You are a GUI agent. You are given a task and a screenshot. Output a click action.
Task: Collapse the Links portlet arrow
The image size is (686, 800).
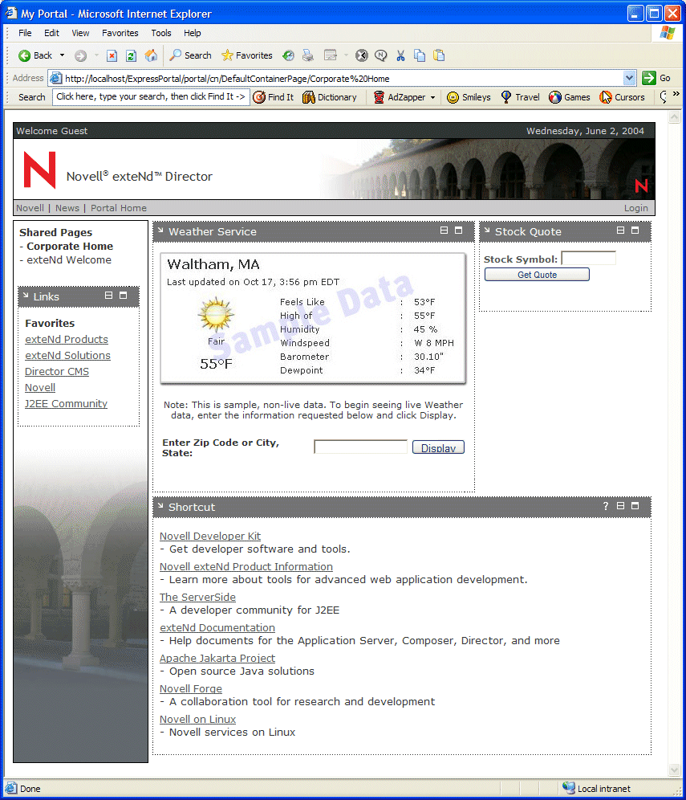(26, 296)
